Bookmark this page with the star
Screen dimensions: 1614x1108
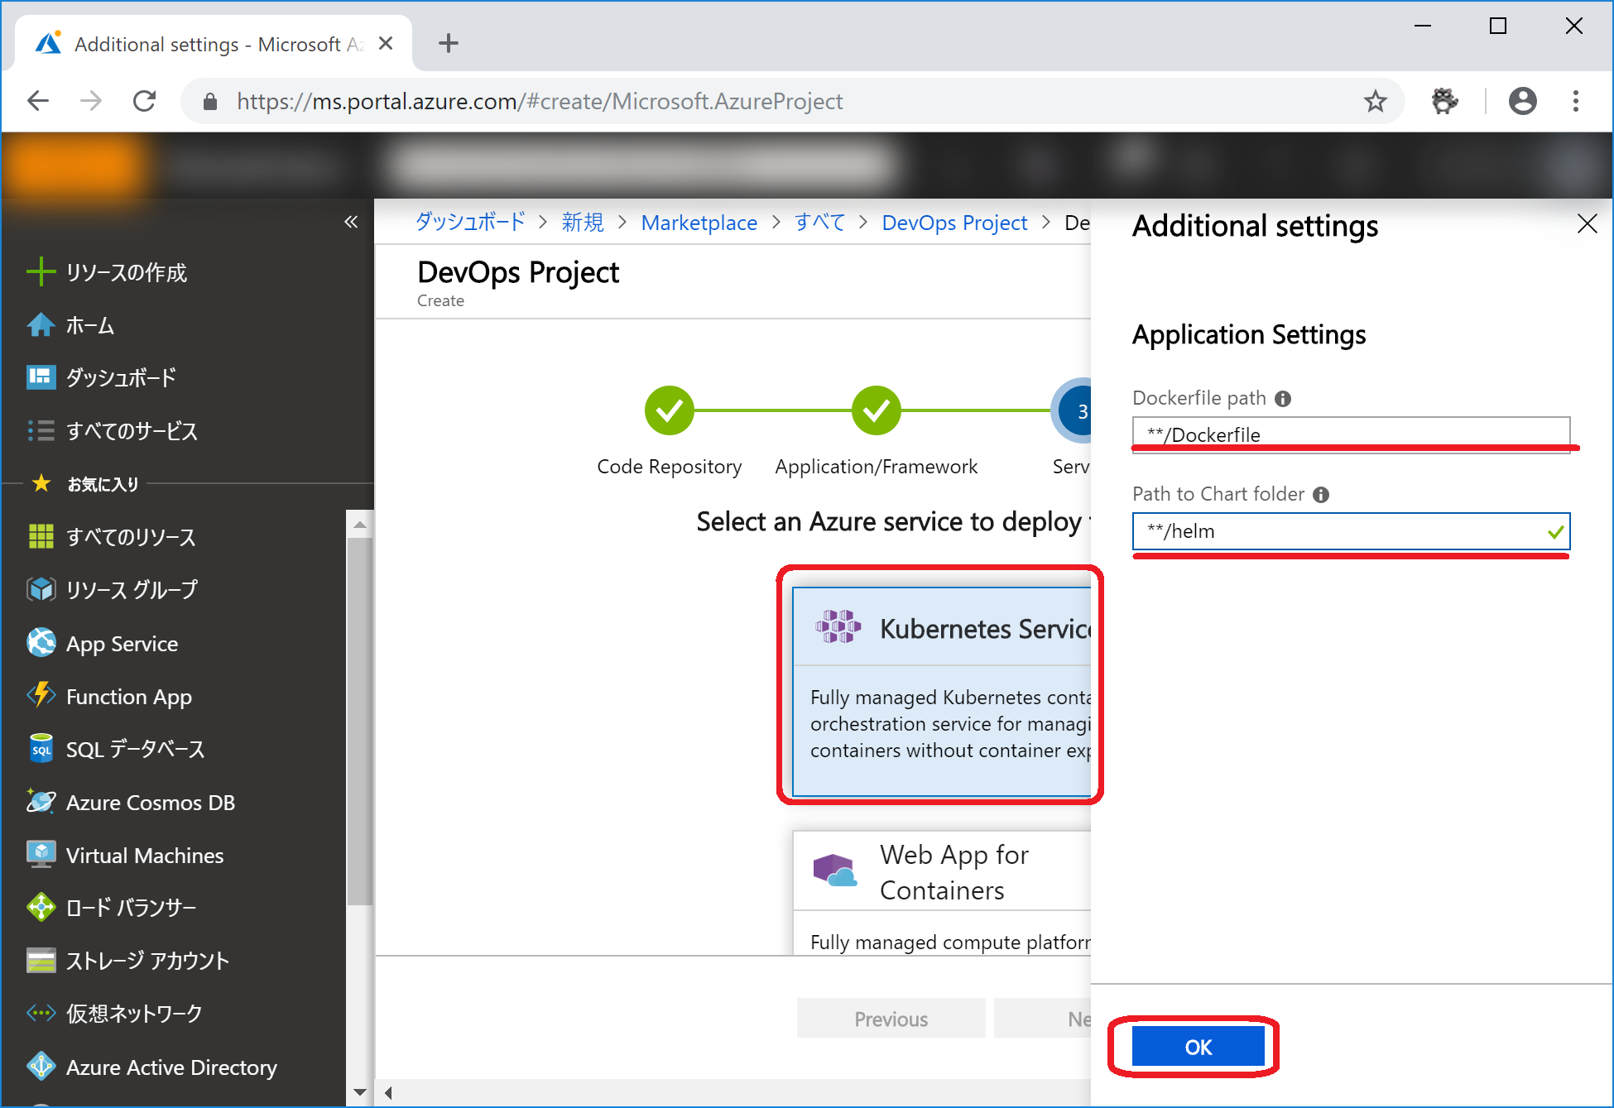click(1376, 101)
